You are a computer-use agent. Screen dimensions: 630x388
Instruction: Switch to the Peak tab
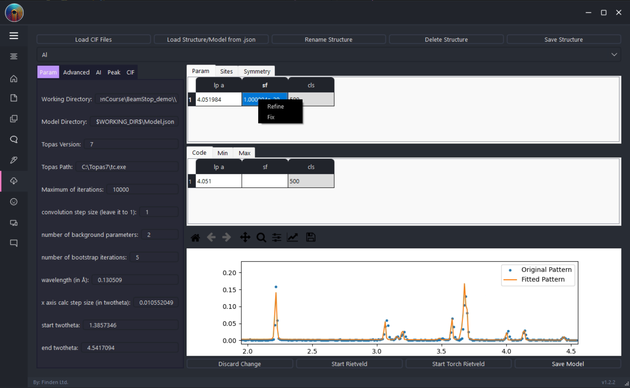click(114, 72)
